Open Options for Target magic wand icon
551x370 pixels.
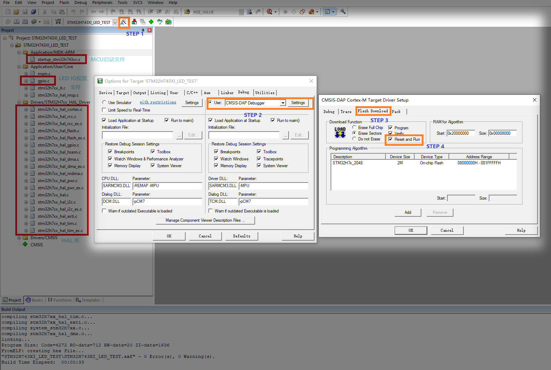pyautogui.click(x=123, y=22)
